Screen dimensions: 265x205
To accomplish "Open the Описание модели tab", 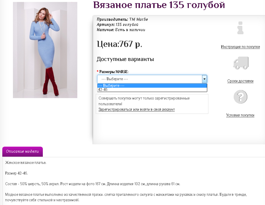I will click(22, 152).
